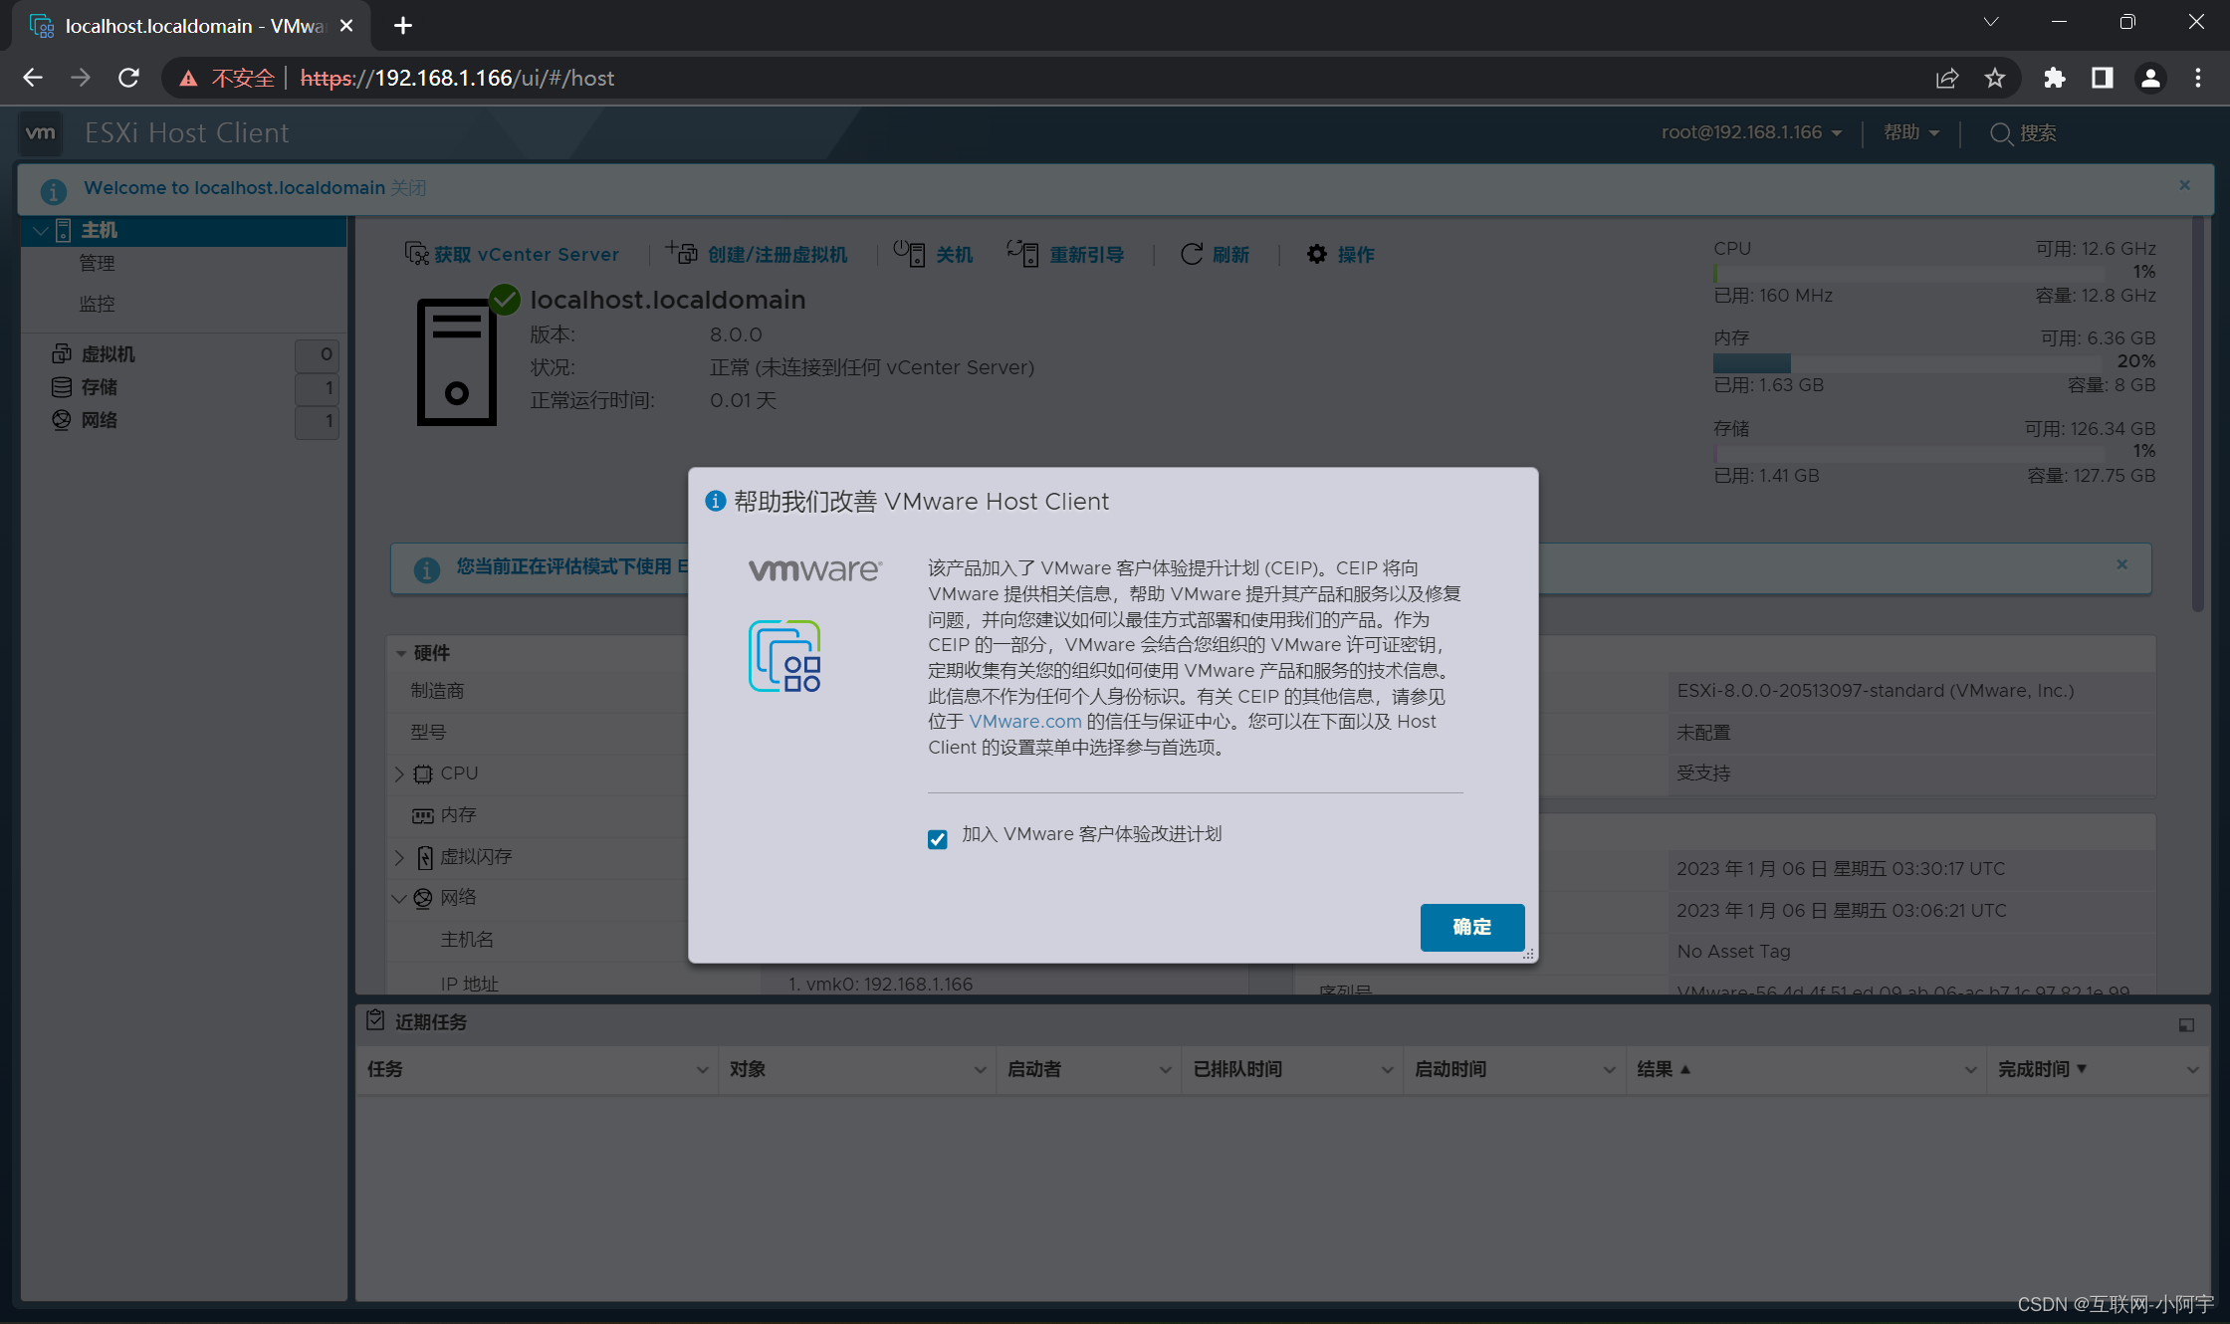Open the VMware.com link in dialog

click(x=1024, y=721)
